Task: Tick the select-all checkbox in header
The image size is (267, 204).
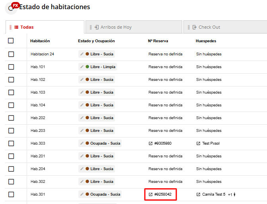Action: [x=11, y=41]
